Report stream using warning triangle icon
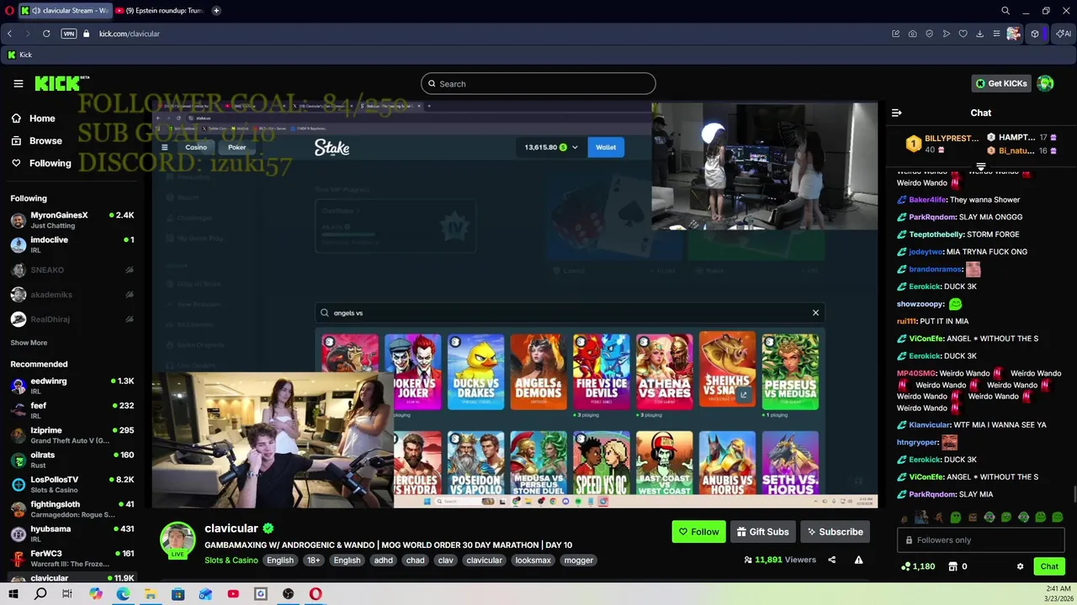This screenshot has height=605, width=1077. coord(858,560)
